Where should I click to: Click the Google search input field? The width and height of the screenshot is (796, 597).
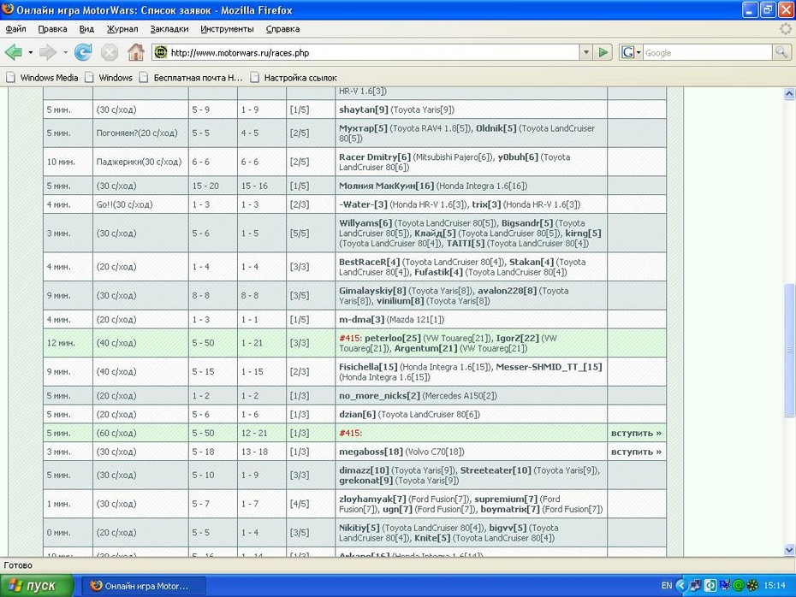point(707,52)
